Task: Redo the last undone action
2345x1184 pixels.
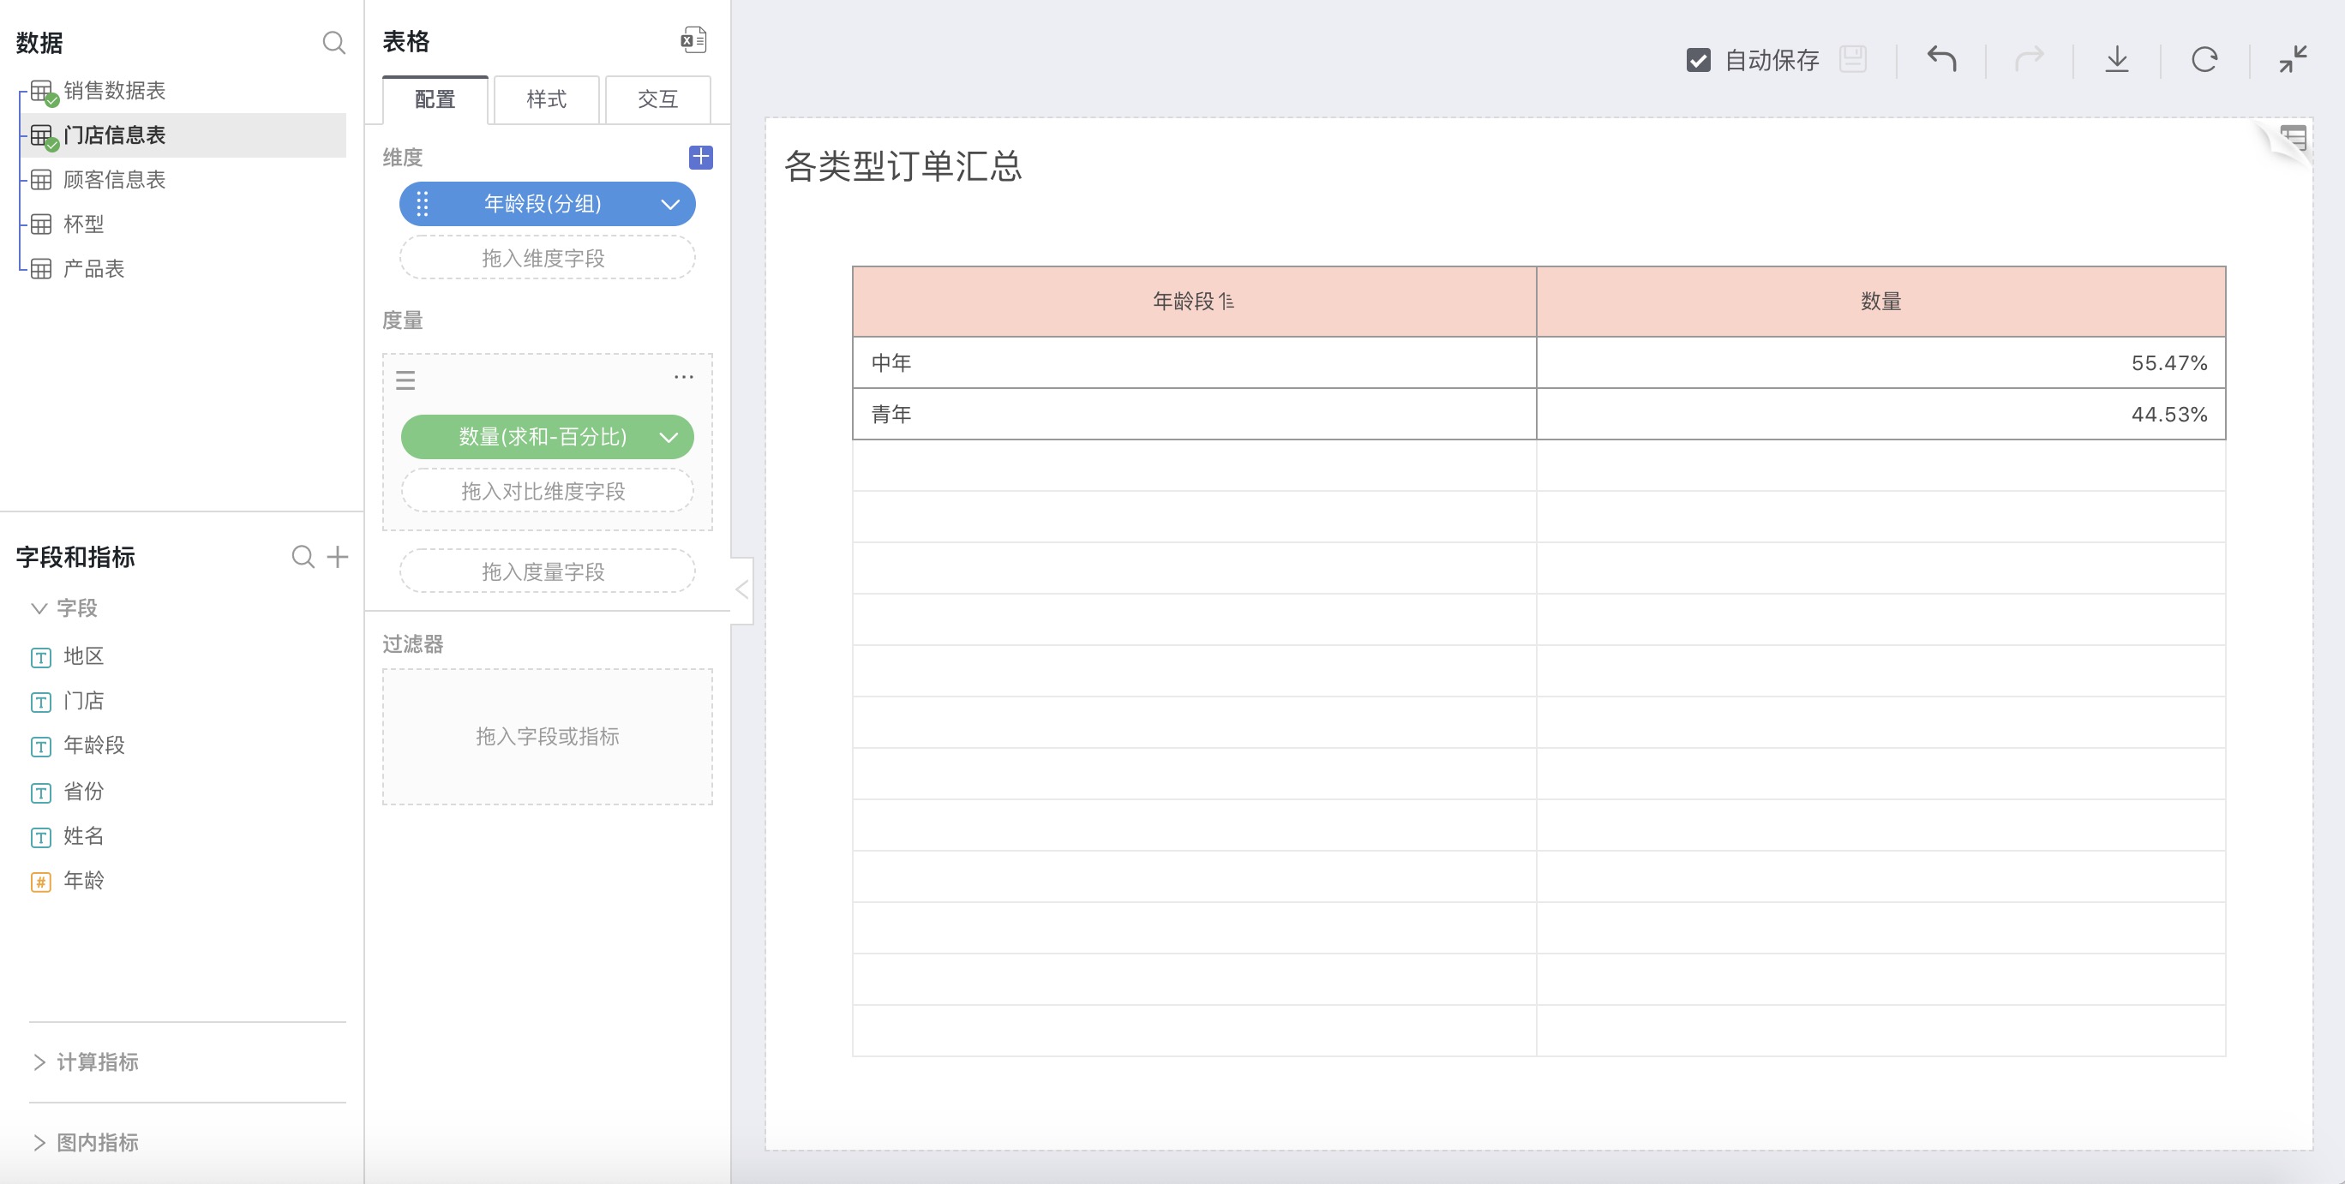Action: click(2029, 59)
